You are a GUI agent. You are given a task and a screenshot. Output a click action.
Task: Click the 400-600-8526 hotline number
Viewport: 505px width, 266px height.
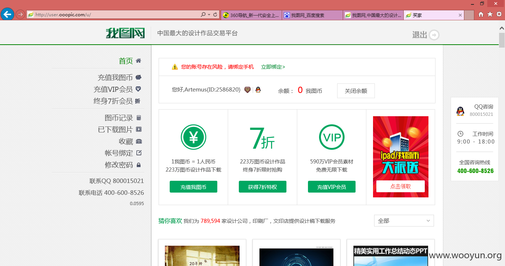pyautogui.click(x=475, y=171)
